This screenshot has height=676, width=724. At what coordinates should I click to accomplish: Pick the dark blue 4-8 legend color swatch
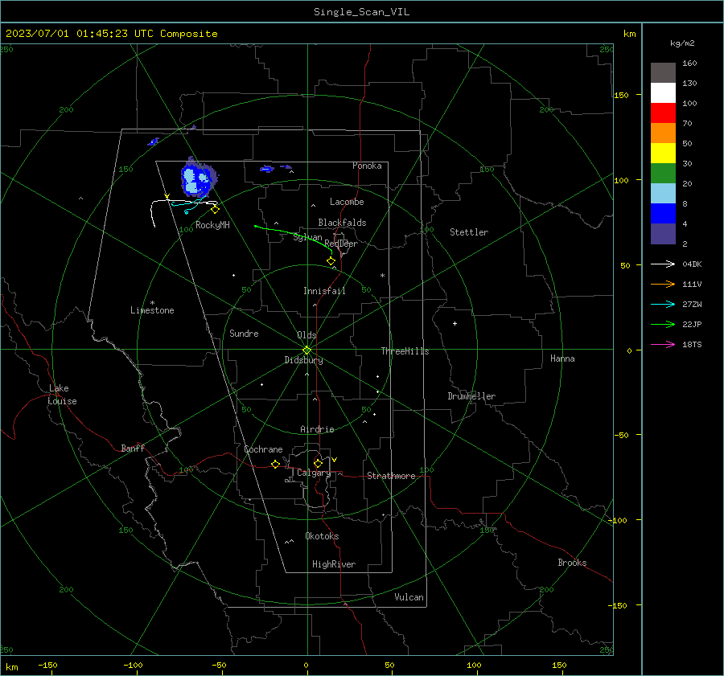(x=663, y=214)
